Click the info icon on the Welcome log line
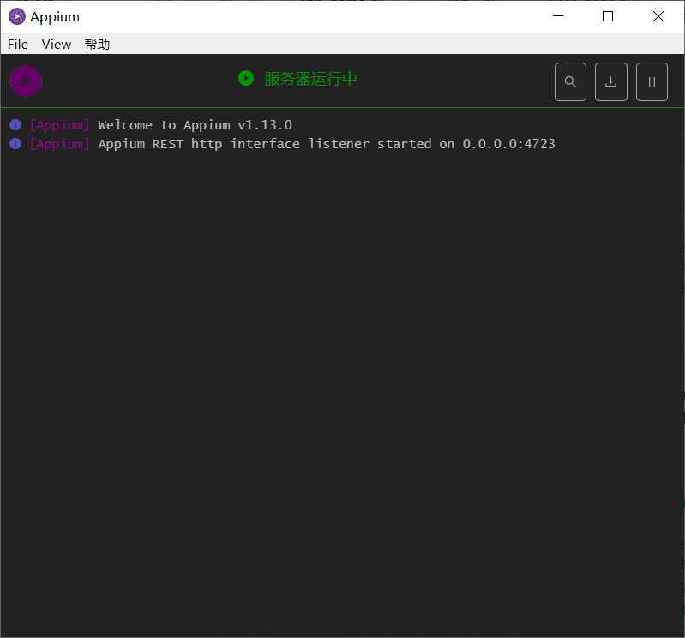This screenshot has width=685, height=638. [15, 125]
